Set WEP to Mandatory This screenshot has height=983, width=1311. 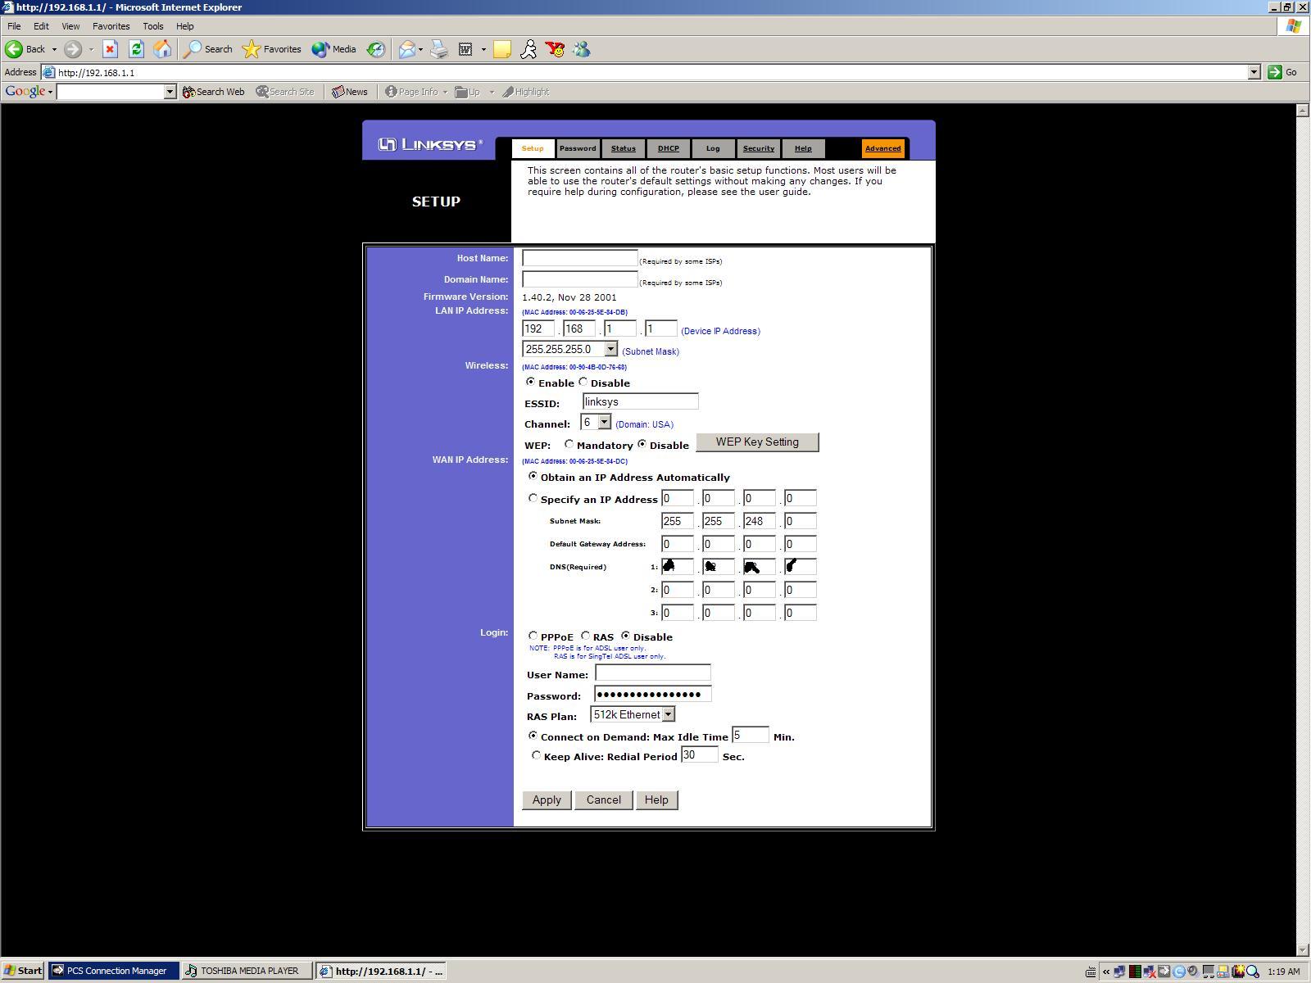pyautogui.click(x=569, y=444)
